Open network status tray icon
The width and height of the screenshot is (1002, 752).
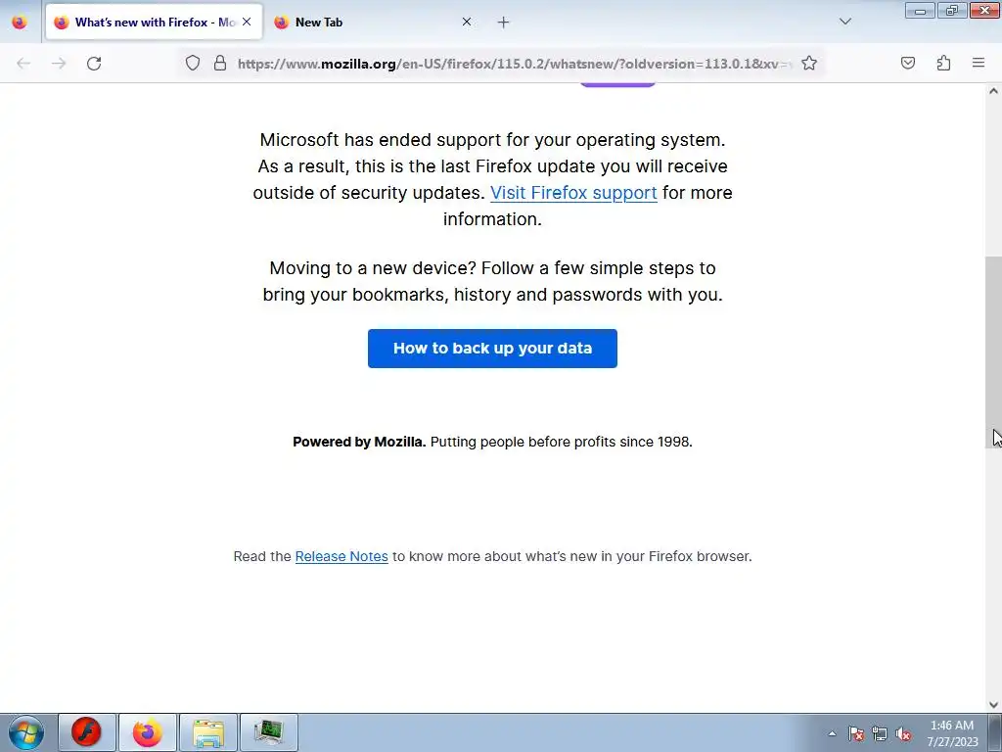pos(880,733)
